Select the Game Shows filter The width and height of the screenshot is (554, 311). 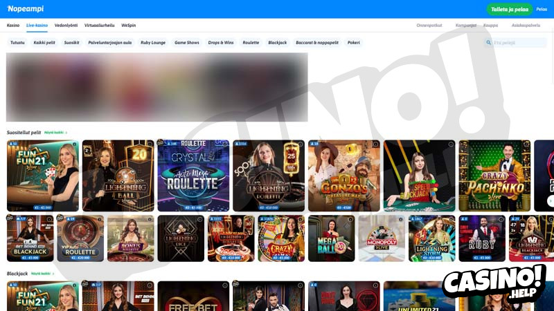(x=186, y=43)
